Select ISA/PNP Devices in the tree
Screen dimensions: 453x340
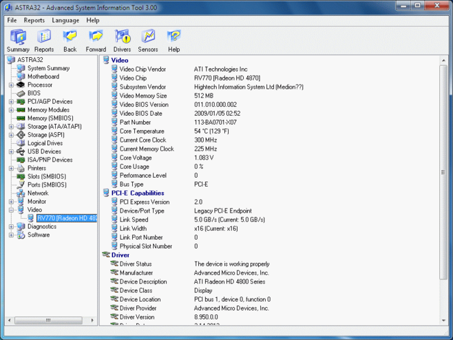point(50,159)
